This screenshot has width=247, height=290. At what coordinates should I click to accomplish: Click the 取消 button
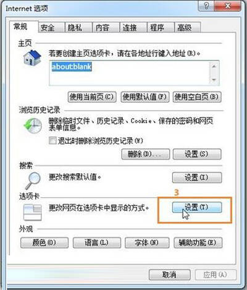tap(169, 275)
